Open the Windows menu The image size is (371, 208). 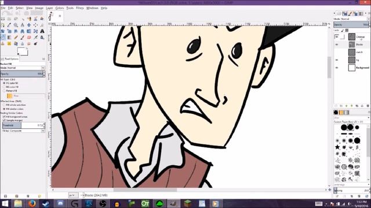pos(92,8)
